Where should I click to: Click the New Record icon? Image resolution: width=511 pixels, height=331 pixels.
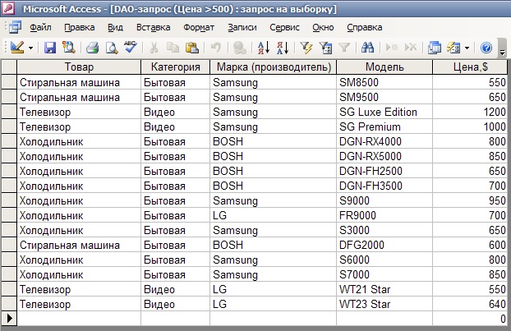(391, 48)
